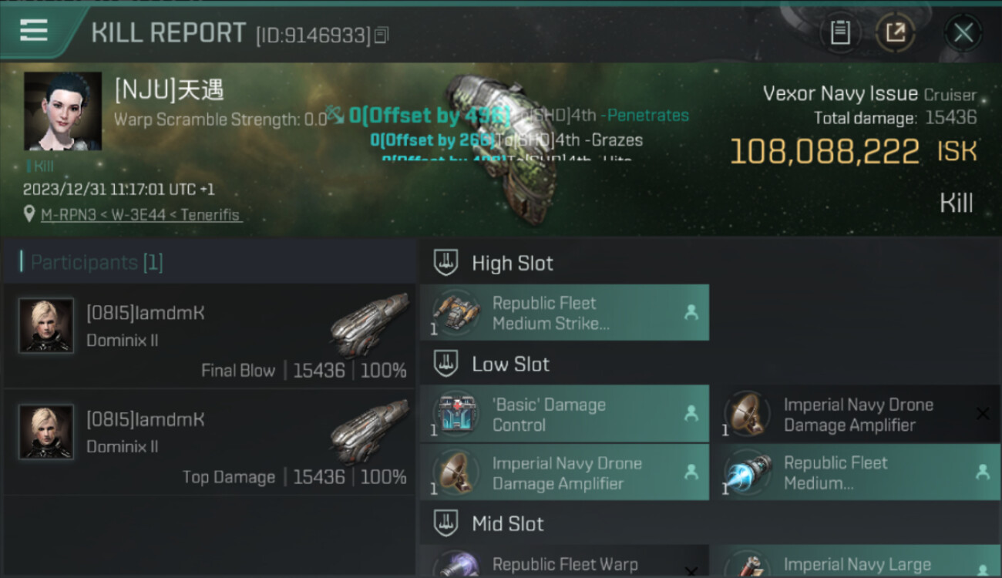This screenshot has height=578, width=1002.
Task: Share the kill report externally
Action: click(895, 32)
